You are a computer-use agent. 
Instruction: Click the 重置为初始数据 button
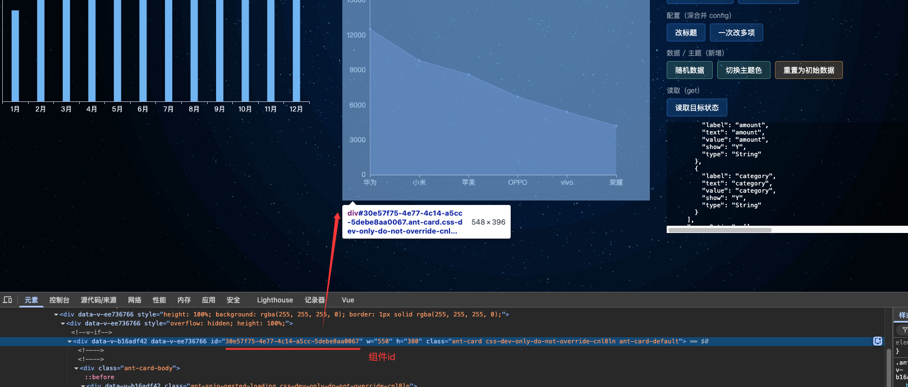tap(809, 70)
